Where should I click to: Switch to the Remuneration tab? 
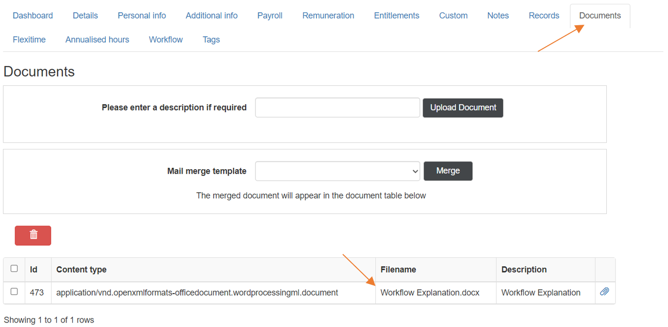(x=328, y=16)
